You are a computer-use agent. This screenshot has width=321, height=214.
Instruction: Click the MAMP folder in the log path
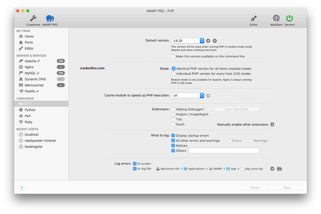pyautogui.click(x=215, y=169)
